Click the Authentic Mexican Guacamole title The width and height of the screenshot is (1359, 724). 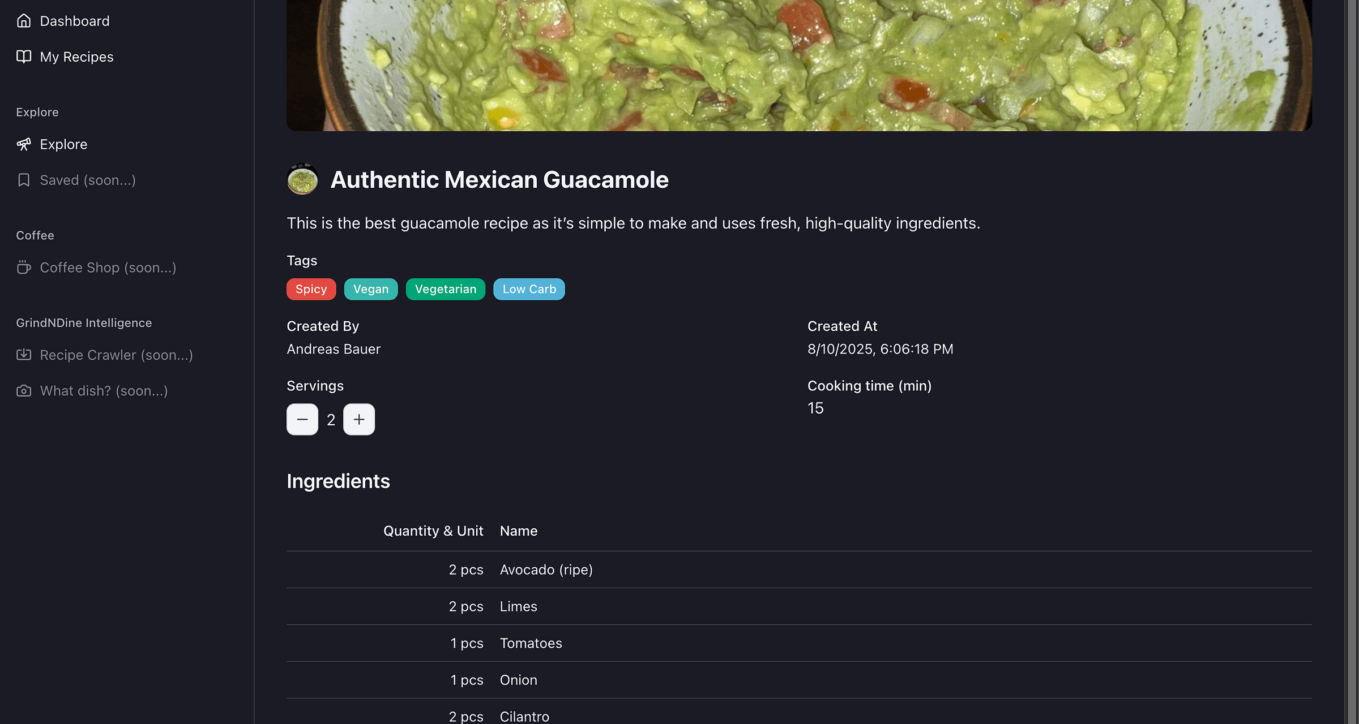tap(499, 180)
